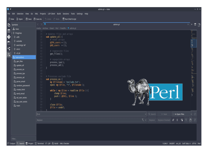Open the share-shaped sidebar icon below the folder
Image resolution: width=208 pixels, height=156 pixels.
[x=9, y=49]
